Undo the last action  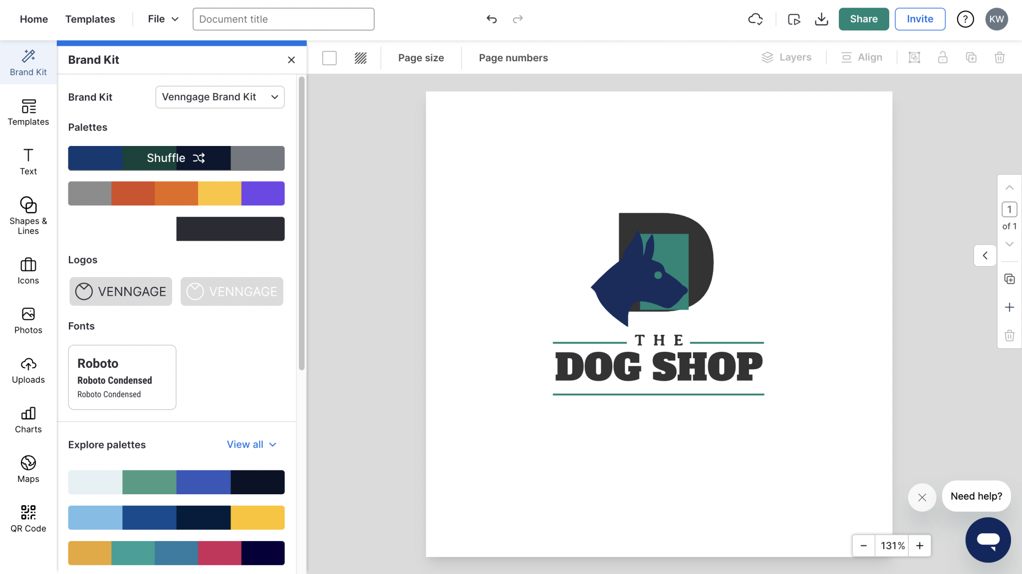pyautogui.click(x=492, y=19)
